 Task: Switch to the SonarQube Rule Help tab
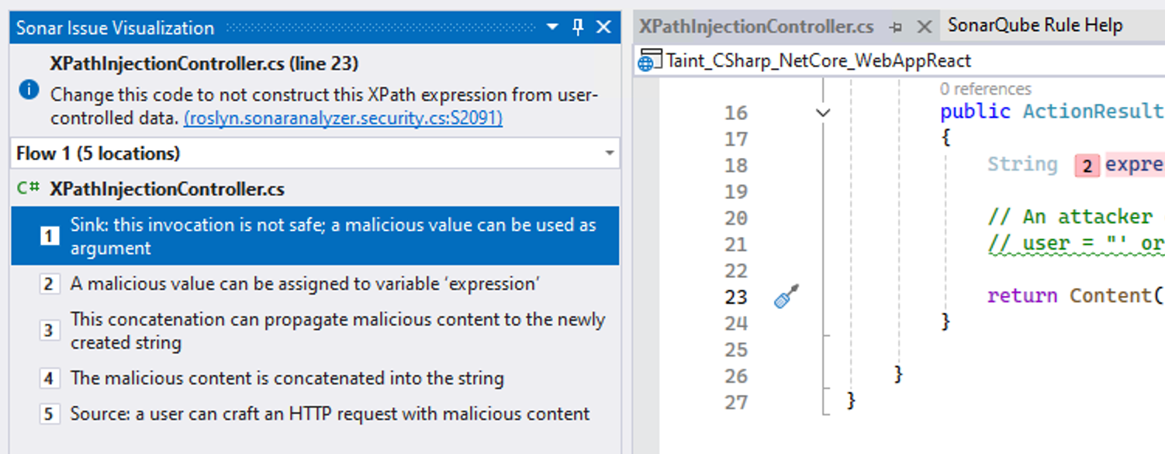click(x=1035, y=25)
